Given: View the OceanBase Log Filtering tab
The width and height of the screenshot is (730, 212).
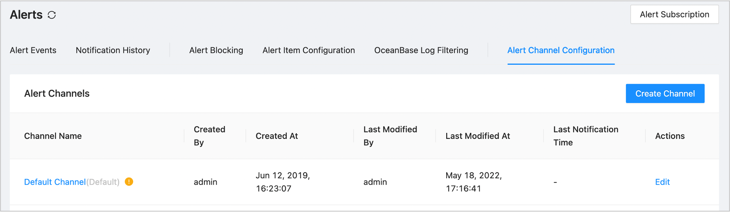Looking at the screenshot, I should point(421,50).
